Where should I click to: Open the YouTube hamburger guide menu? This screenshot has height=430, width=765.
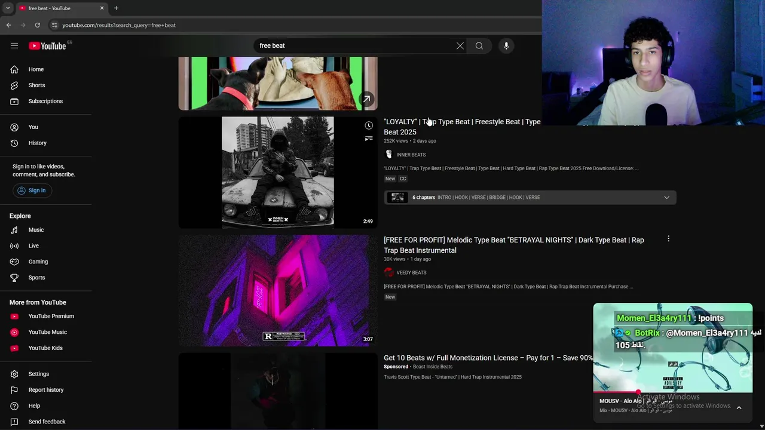tap(14, 45)
